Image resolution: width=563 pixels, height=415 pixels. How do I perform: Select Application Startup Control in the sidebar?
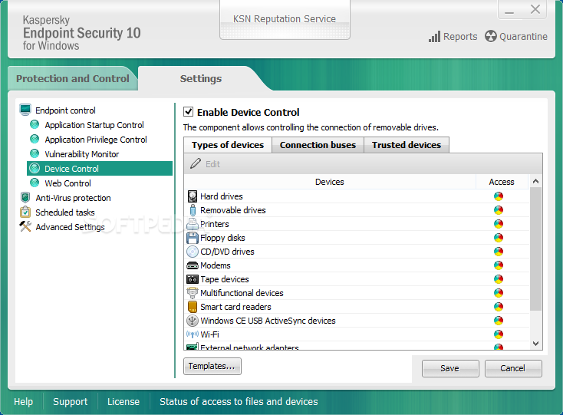[x=94, y=125]
